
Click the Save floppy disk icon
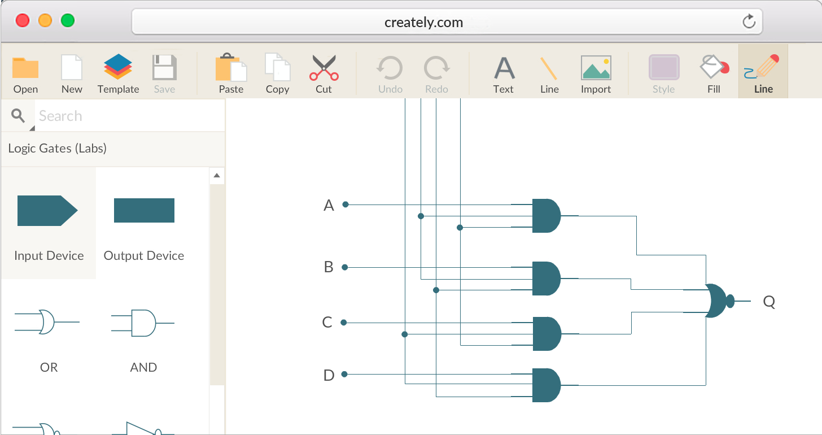(164, 67)
